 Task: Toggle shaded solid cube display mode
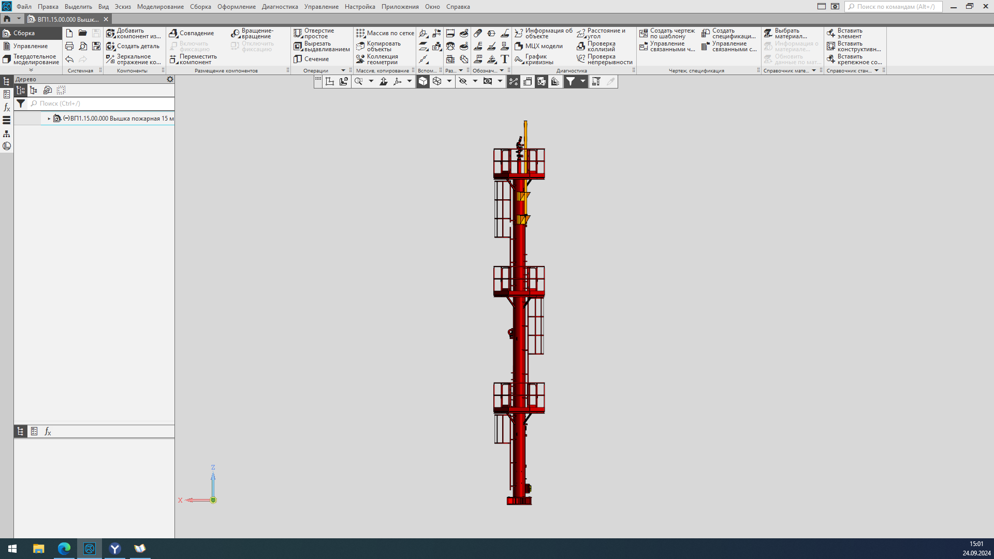click(x=423, y=81)
